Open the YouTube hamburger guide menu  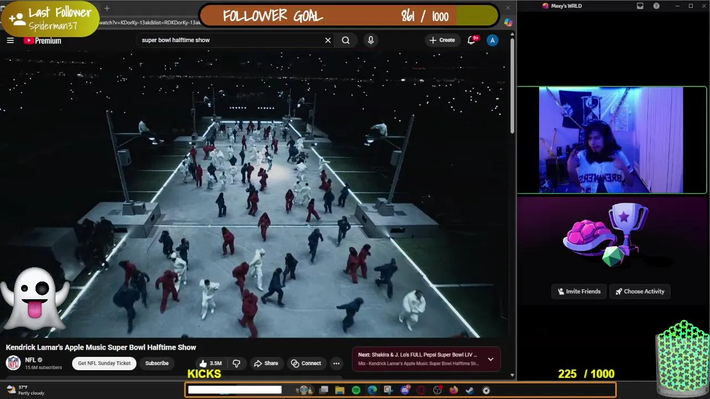tap(10, 40)
